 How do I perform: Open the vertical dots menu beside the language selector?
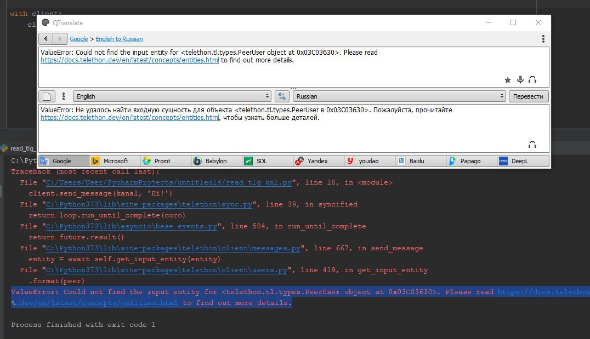[x=64, y=96]
